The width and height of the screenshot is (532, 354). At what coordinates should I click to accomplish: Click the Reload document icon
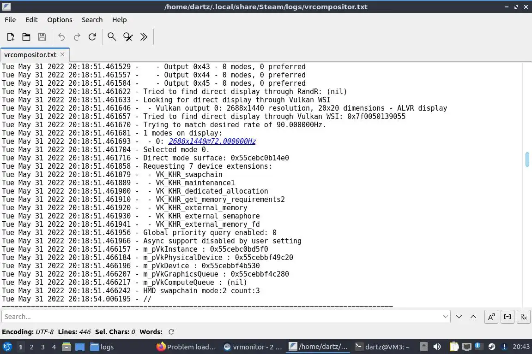click(x=92, y=36)
